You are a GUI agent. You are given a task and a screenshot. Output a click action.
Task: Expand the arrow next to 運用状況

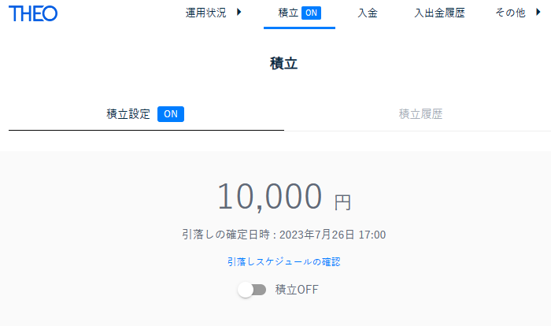pyautogui.click(x=239, y=13)
